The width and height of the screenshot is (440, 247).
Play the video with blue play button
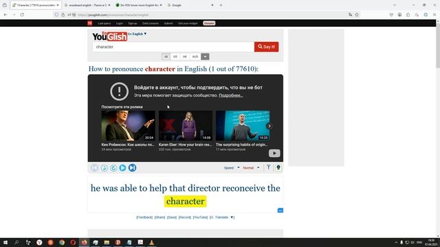pyautogui.click(x=122, y=167)
